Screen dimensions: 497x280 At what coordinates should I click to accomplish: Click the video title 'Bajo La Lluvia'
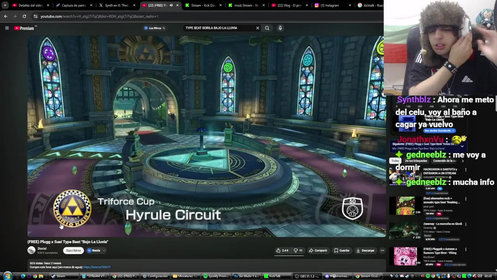pos(68,242)
